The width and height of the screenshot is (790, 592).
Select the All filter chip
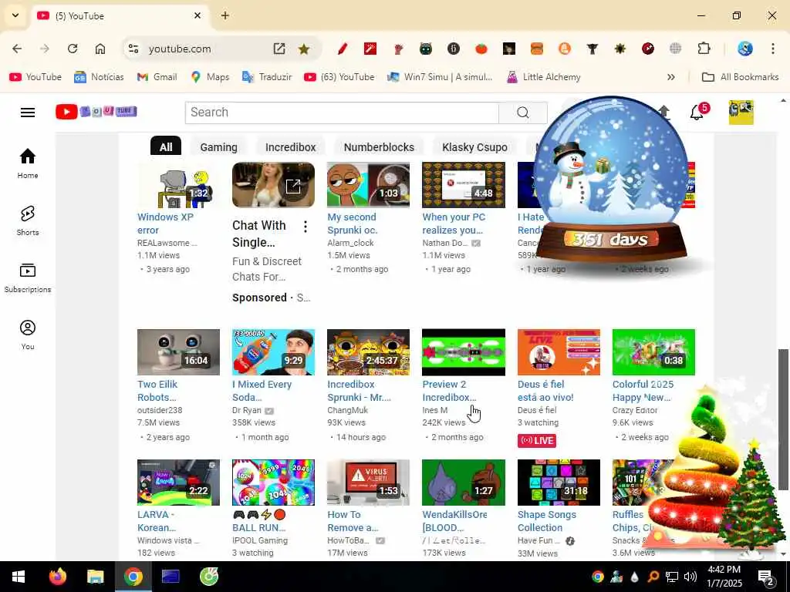coord(166,147)
